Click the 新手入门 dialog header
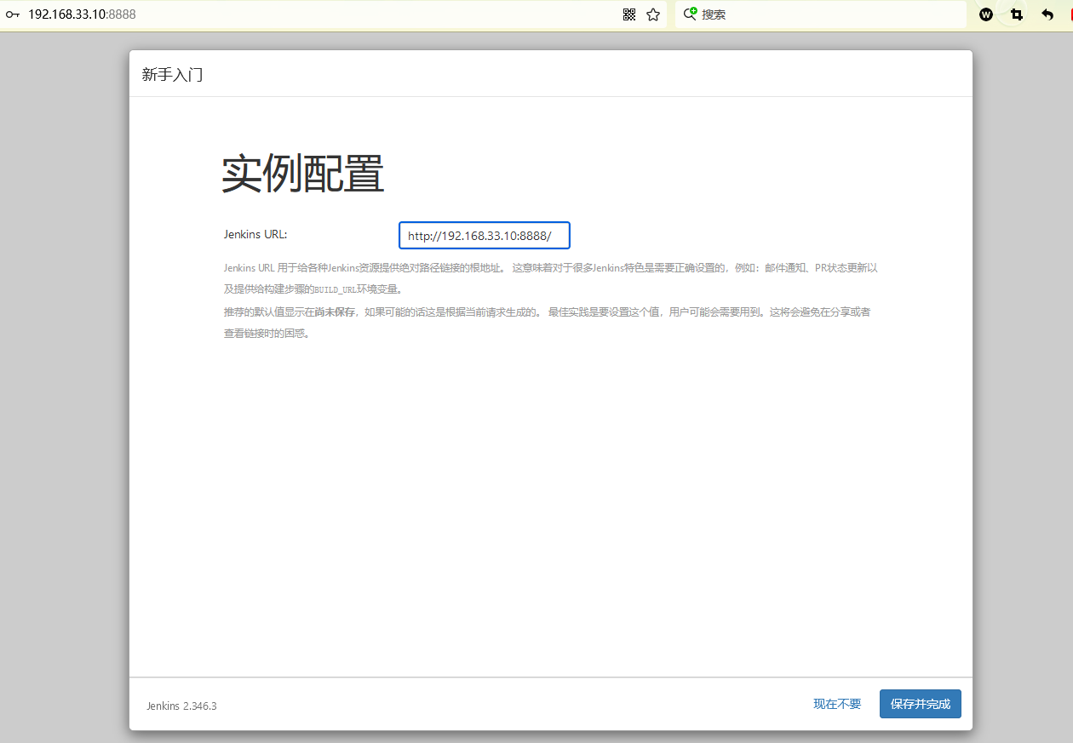The width and height of the screenshot is (1073, 743). pos(172,75)
